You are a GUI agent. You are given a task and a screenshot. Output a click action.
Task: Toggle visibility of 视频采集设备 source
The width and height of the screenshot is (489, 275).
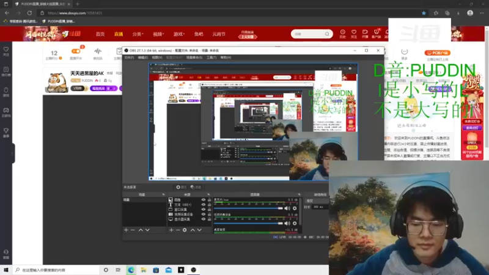point(204,215)
